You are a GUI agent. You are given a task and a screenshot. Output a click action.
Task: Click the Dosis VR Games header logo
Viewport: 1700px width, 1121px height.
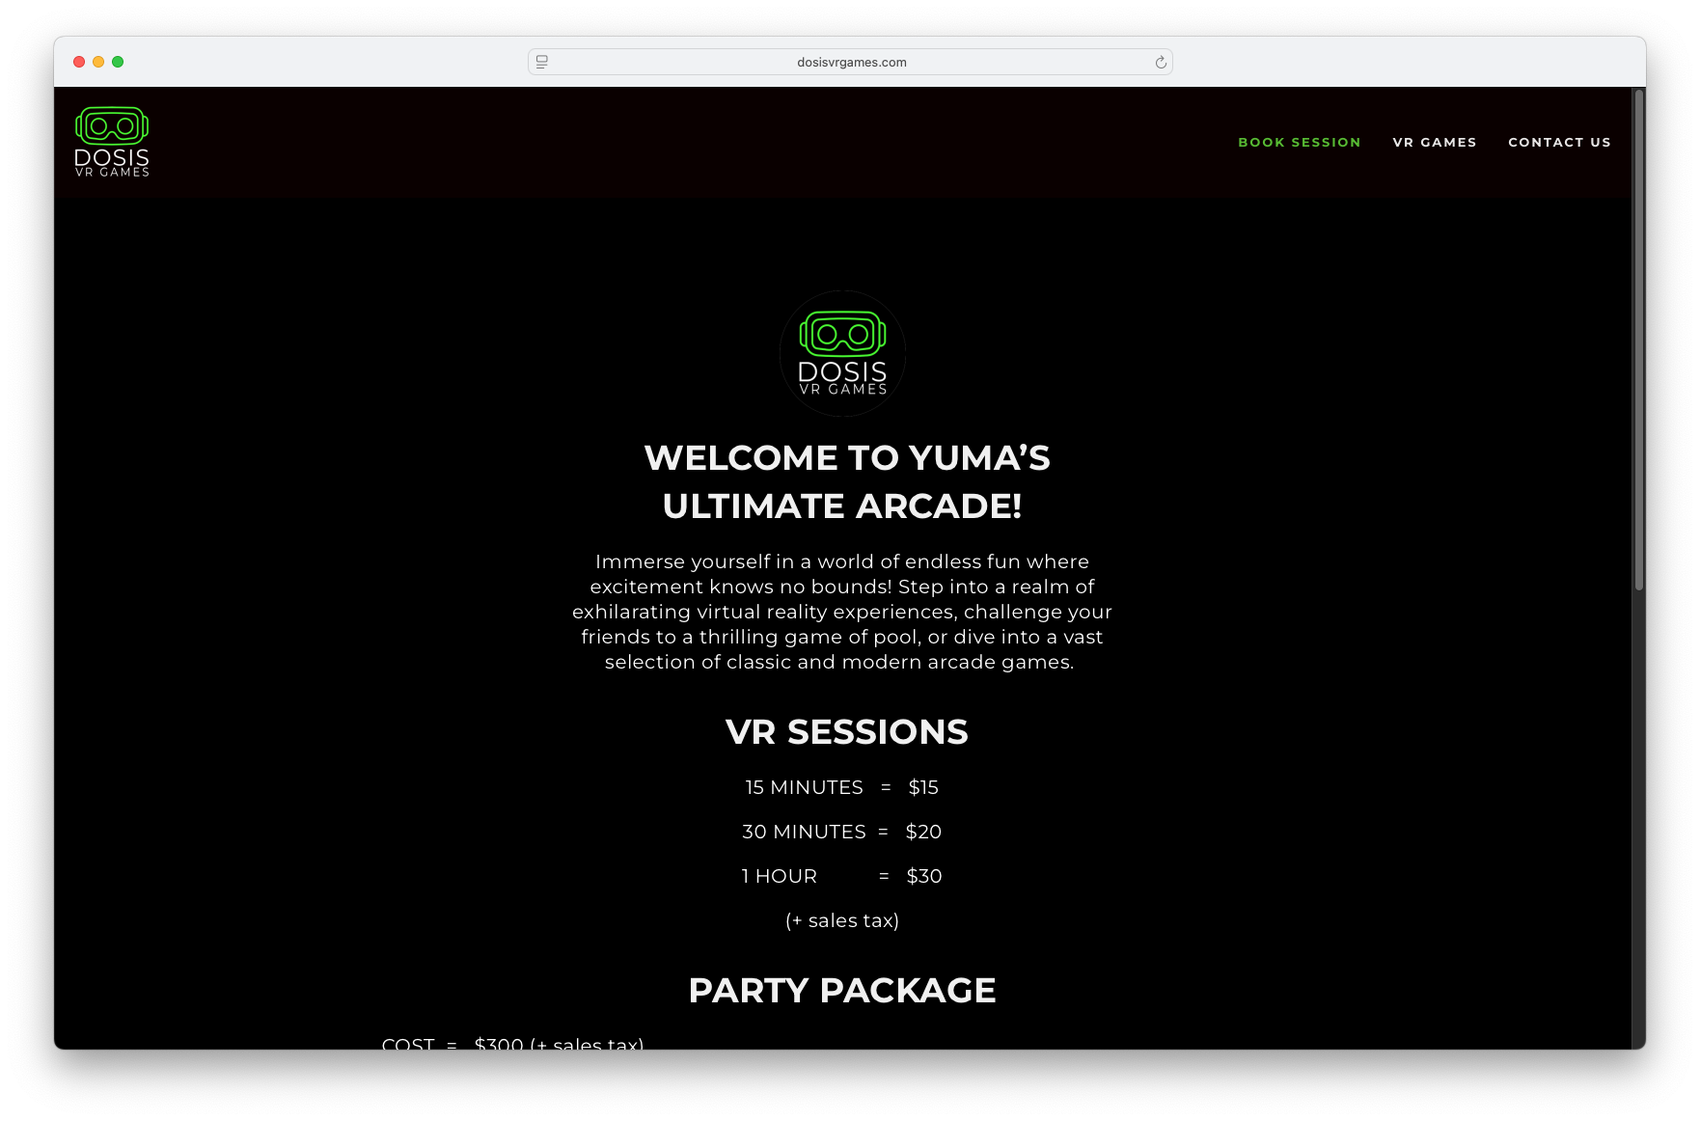[x=112, y=142]
